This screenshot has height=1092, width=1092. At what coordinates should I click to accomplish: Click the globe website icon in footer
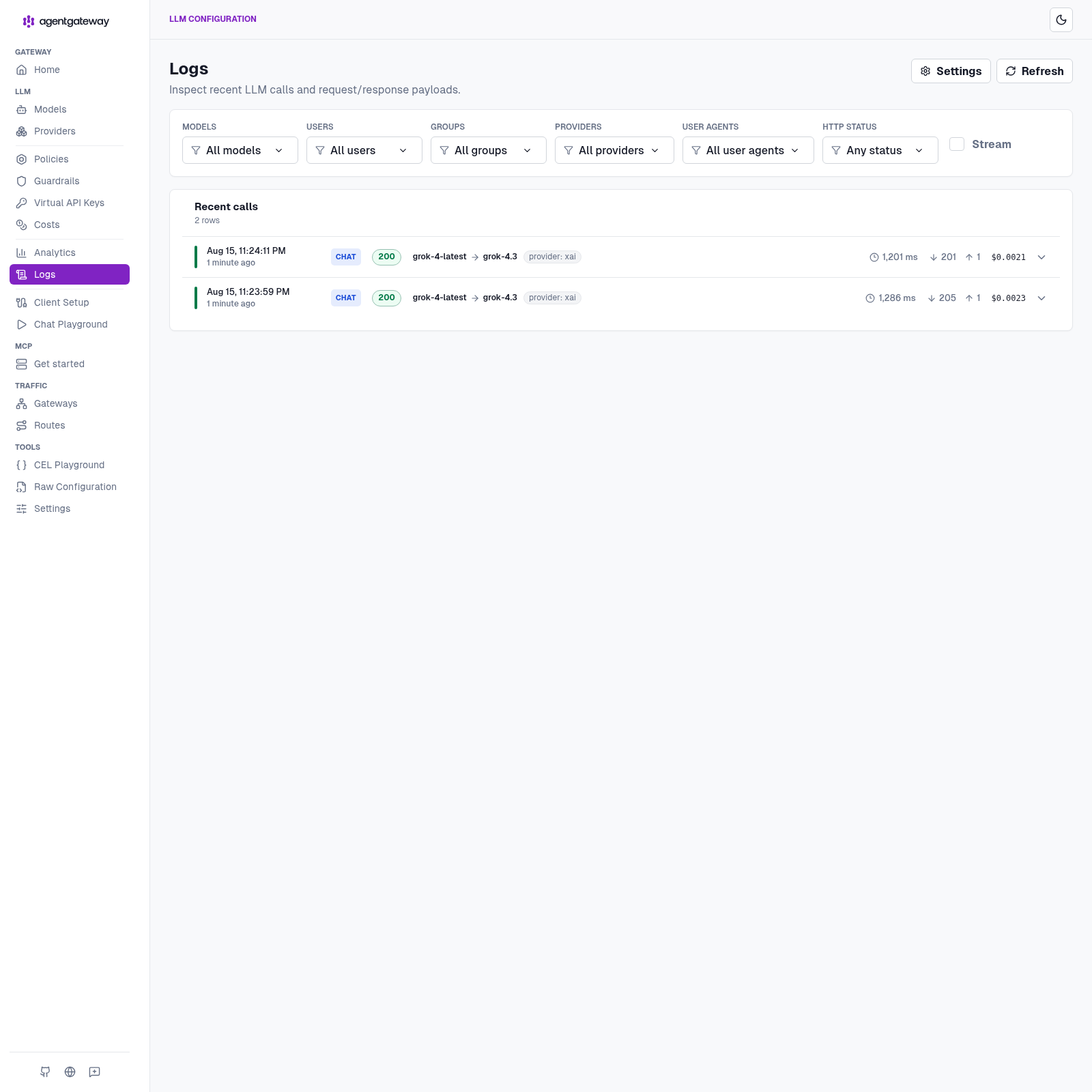pos(70,1072)
